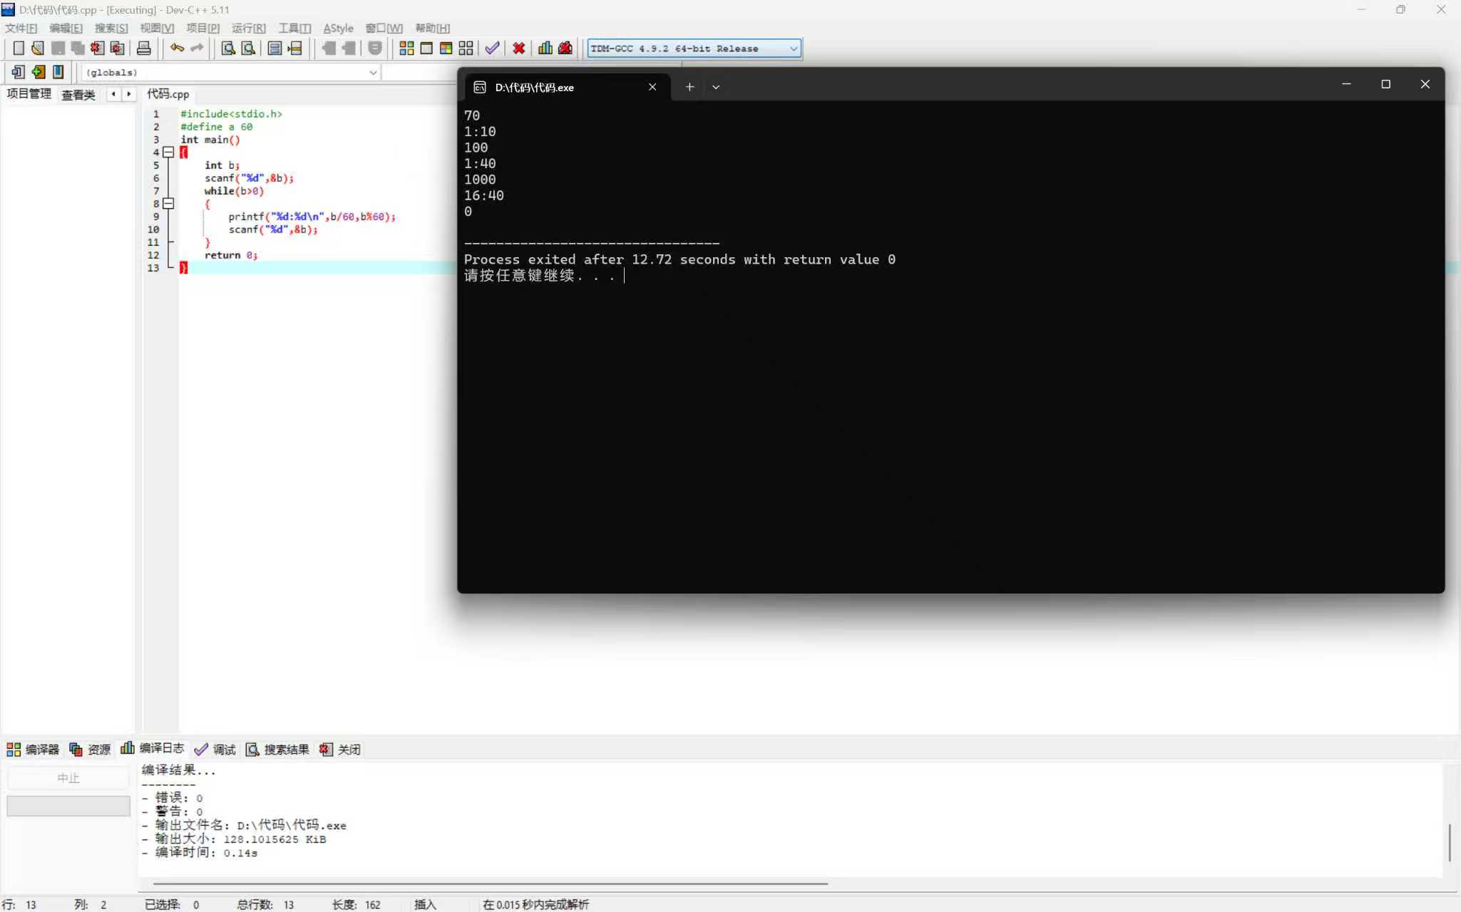Click the Undo arrow icon
This screenshot has width=1461, height=912.
tap(177, 48)
